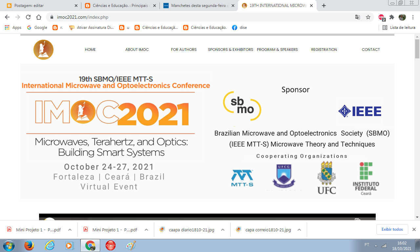Click the translate page icon in address bar

coord(358,17)
